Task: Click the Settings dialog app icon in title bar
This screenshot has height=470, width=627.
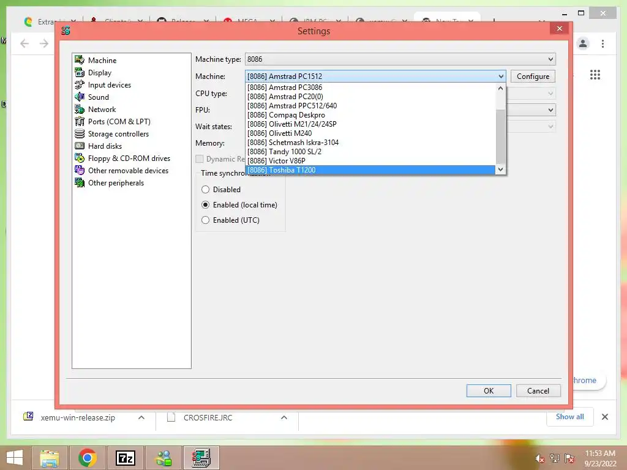Action: (66, 31)
